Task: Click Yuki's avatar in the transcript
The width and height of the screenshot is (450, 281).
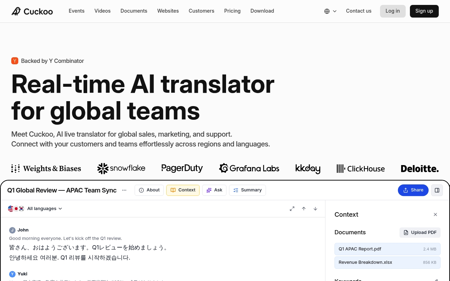Action: [x=12, y=274]
